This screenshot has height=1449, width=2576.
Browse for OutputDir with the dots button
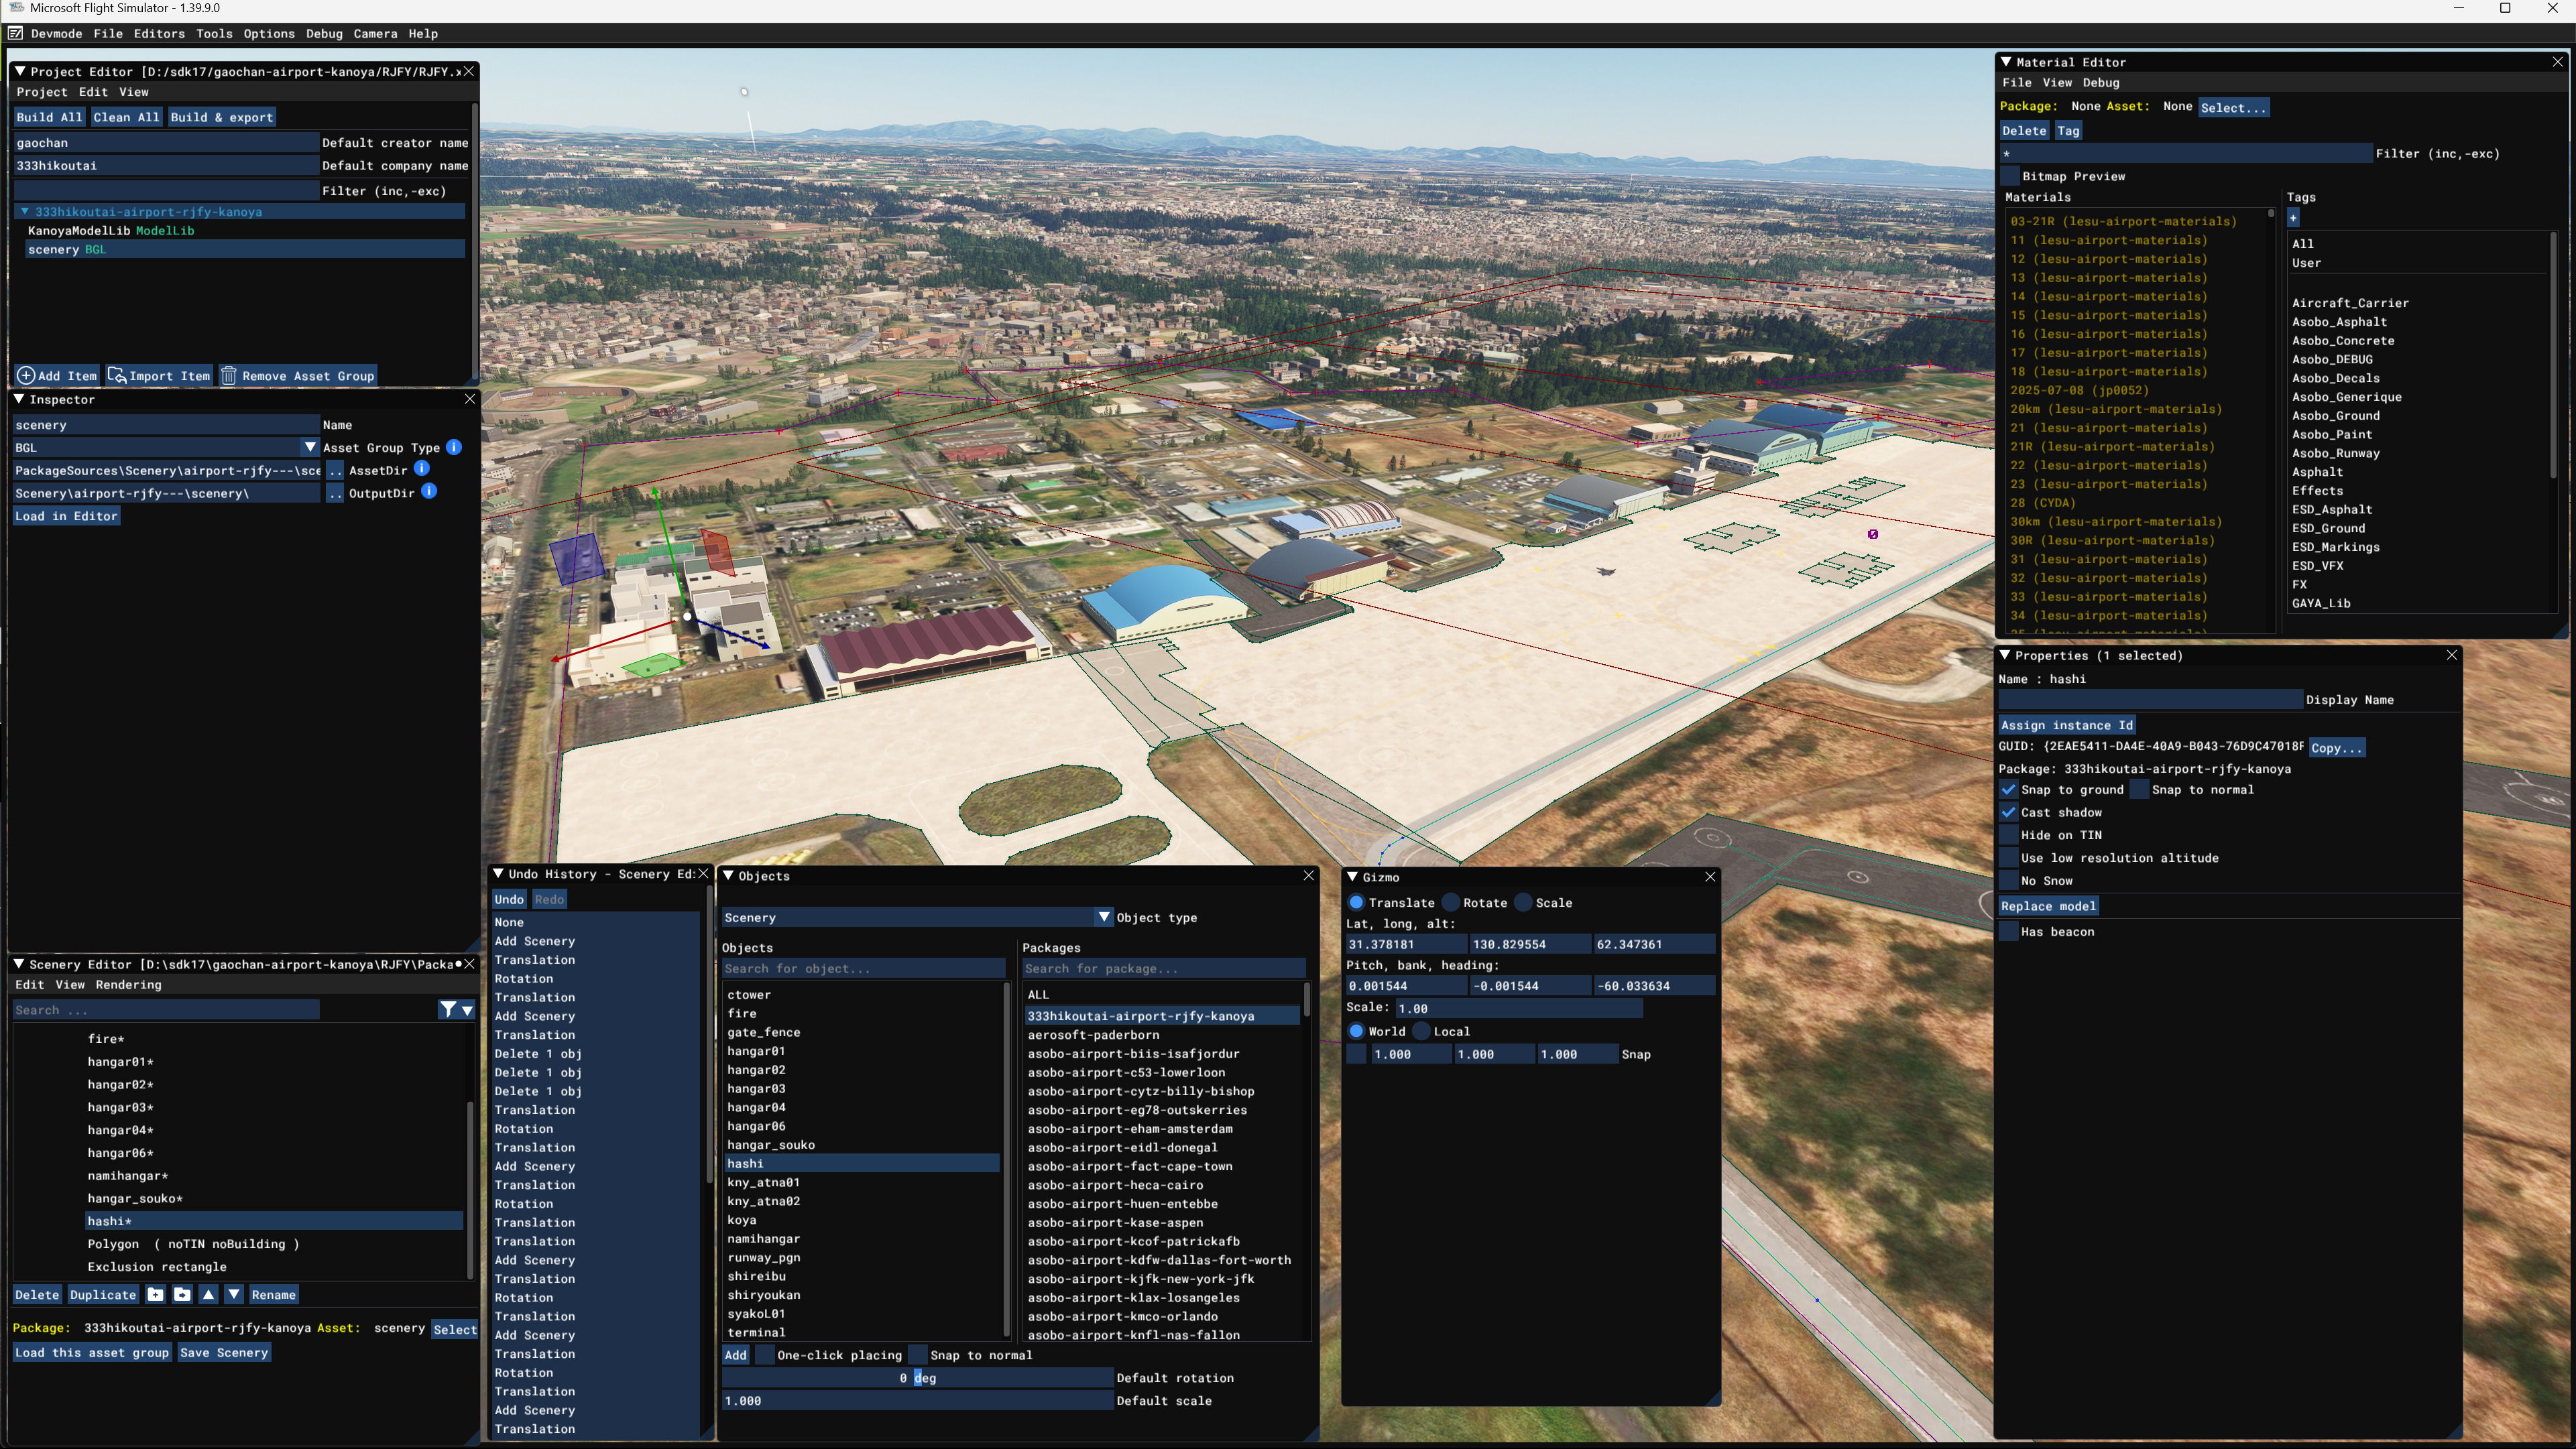click(x=335, y=493)
